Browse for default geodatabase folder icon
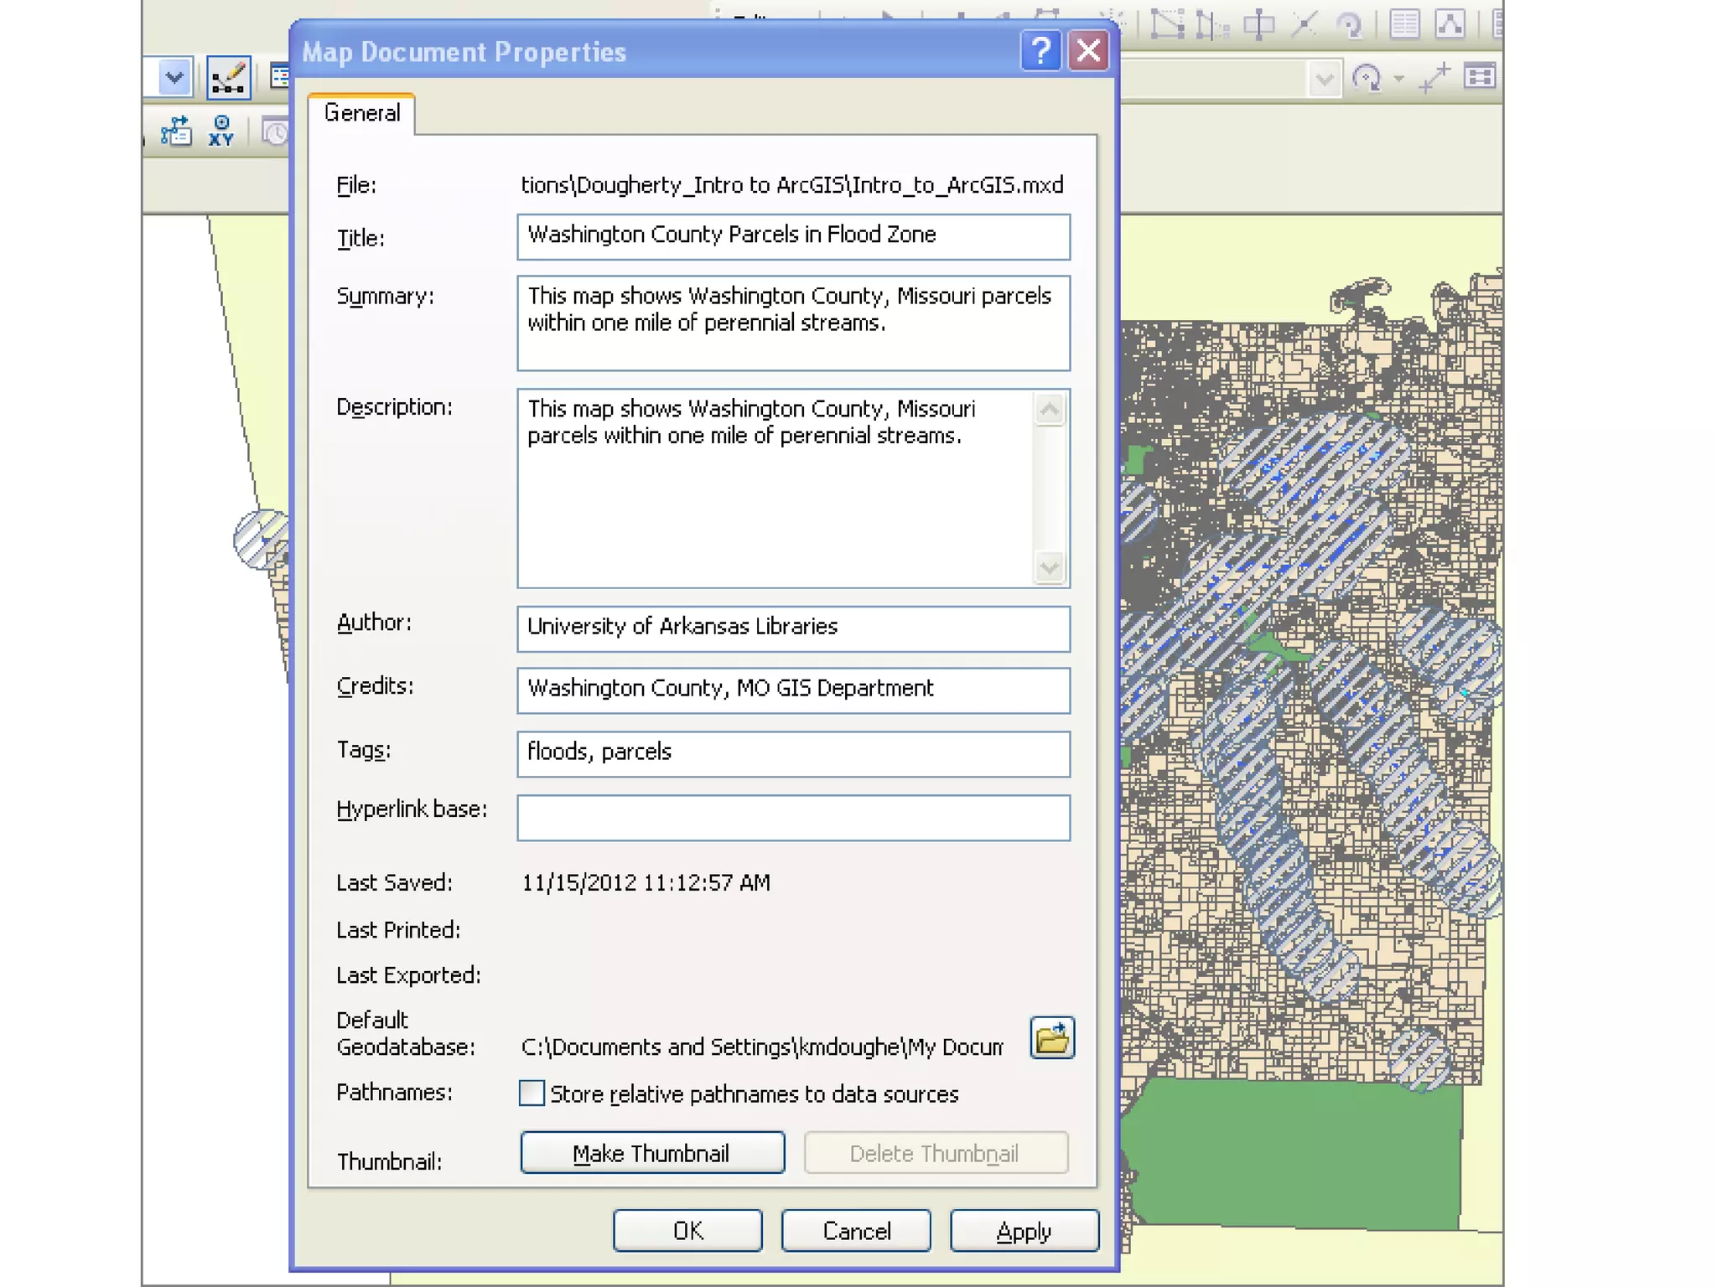This screenshot has height=1287, width=1717. pos(1051,1039)
